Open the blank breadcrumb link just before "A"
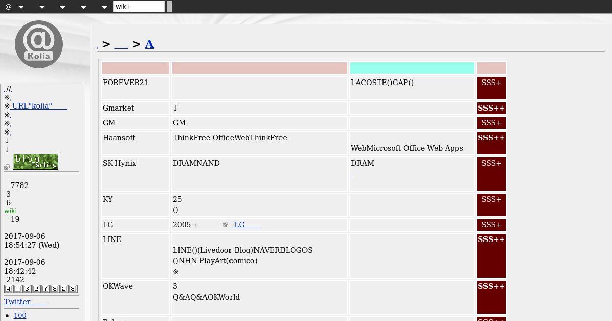The height and width of the screenshot is (321, 612). pyautogui.click(x=121, y=44)
